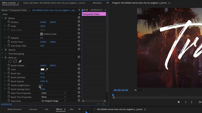Toggle the Motion fx effect switch
The height and width of the screenshot is (113, 202).
pos(6,18)
